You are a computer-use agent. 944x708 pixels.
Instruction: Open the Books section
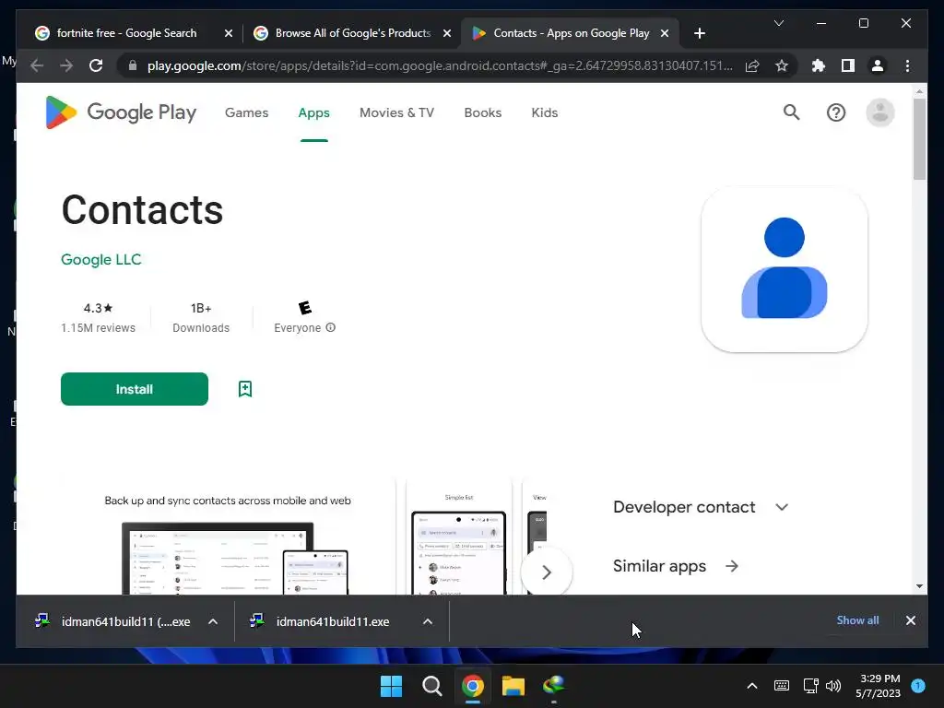pyautogui.click(x=482, y=112)
